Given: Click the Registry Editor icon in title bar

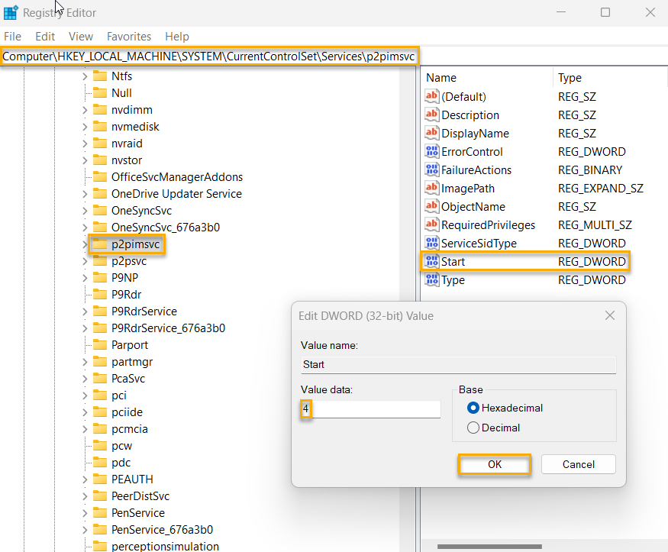Looking at the screenshot, I should (11, 11).
